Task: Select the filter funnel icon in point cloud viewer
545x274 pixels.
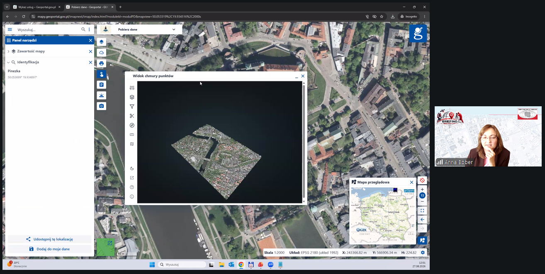Action: (x=132, y=107)
